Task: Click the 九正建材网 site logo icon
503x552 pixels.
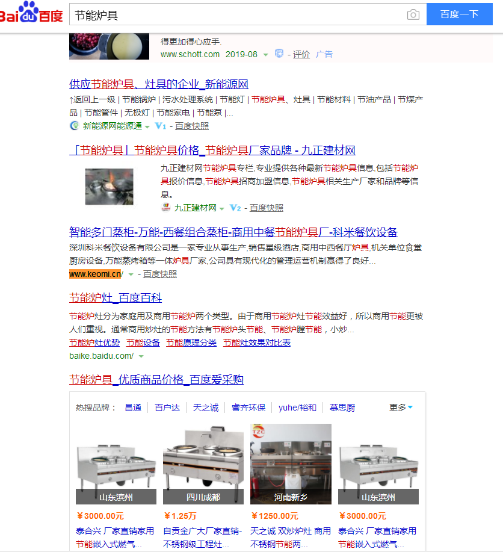Action: 166,208
